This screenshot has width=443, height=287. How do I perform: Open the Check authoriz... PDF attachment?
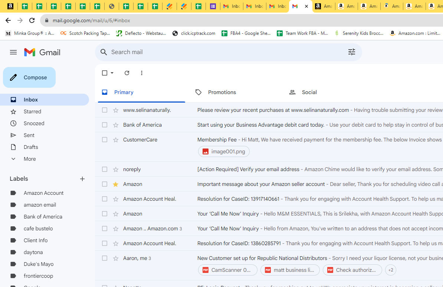[352, 270]
